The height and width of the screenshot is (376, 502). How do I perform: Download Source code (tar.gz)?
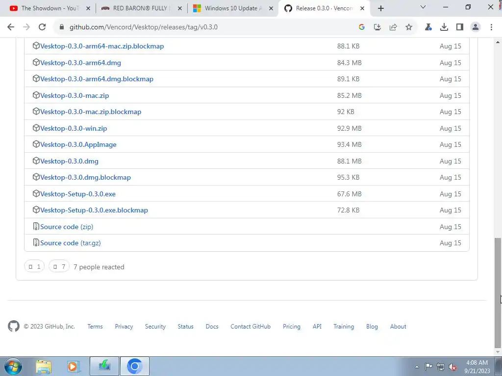pos(71,243)
